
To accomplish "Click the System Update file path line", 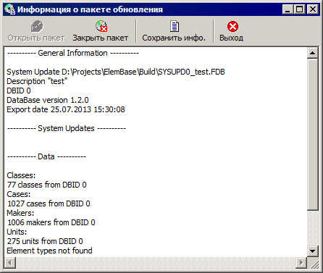I will (x=116, y=72).
